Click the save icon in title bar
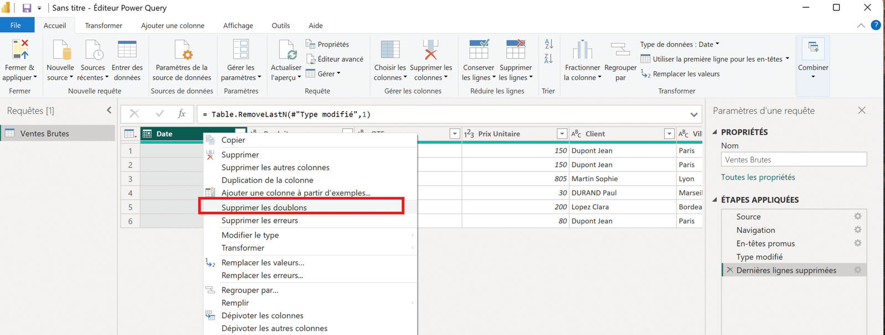The width and height of the screenshot is (885, 335). coord(27,8)
